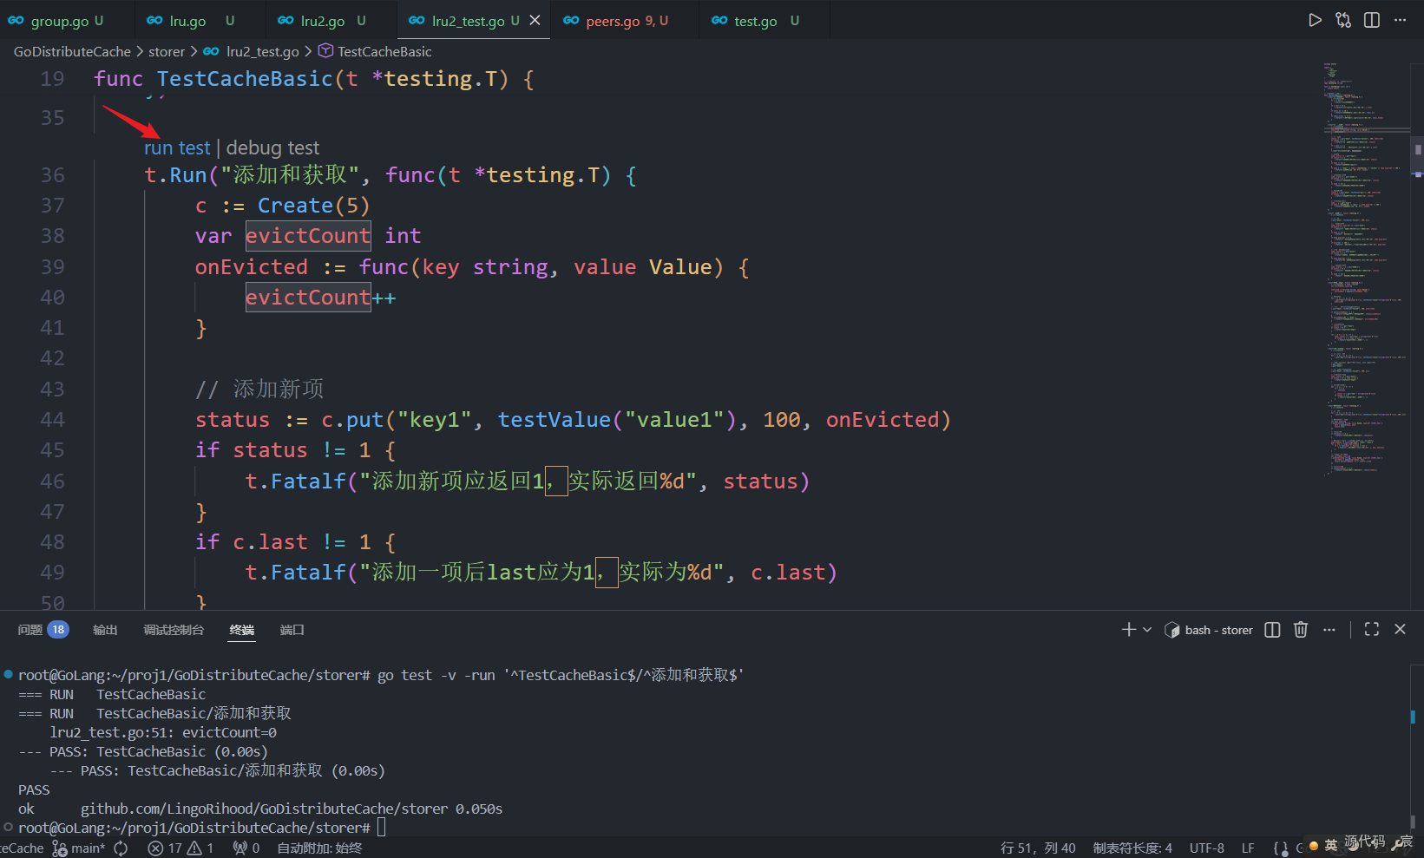1424x858 pixels.
Task: Select the bash - storer terminal
Action: [x=1209, y=630]
